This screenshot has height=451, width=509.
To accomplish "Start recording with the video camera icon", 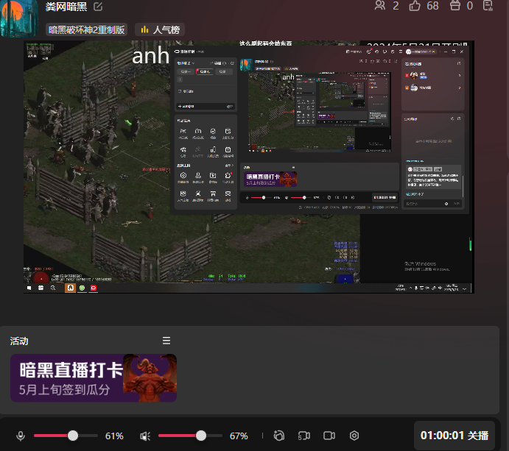I will pos(329,436).
